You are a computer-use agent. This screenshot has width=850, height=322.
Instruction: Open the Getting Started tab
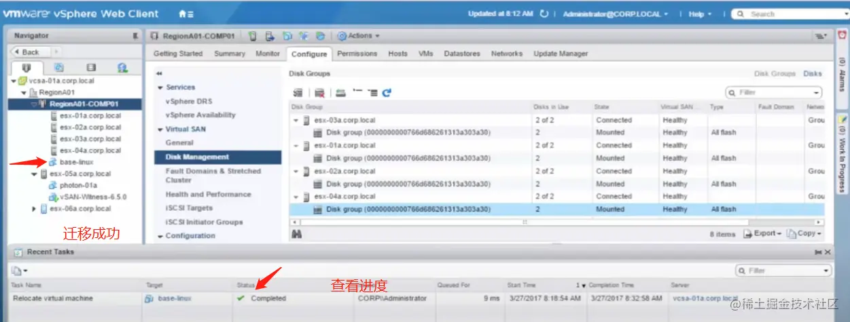coord(178,54)
